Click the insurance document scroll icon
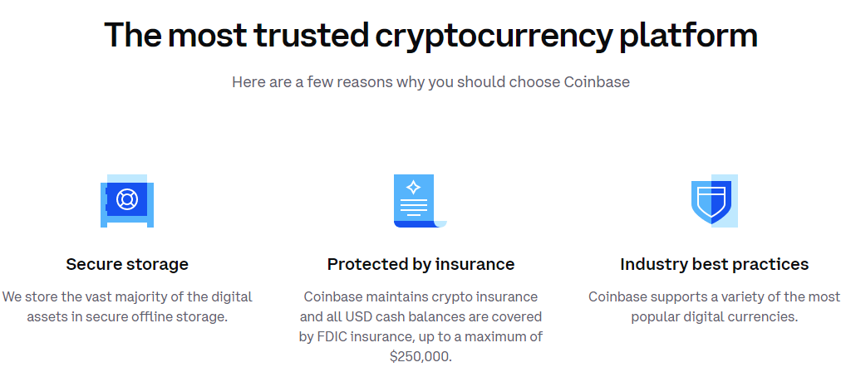 (421, 201)
